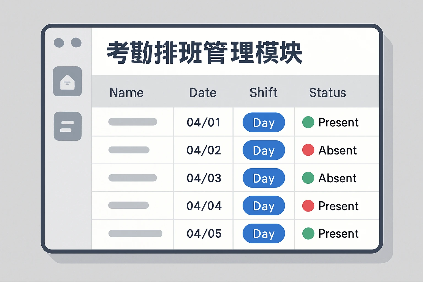The width and height of the screenshot is (423, 282).
Task: Click the Absent status text for 04/02
Action: (x=337, y=150)
